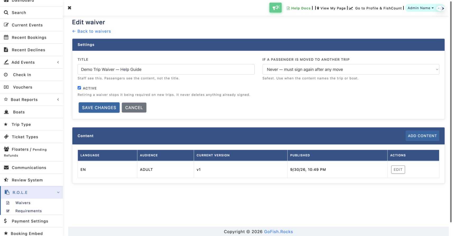
Task: Click the AUDIENCE column header
Action: 165,155
